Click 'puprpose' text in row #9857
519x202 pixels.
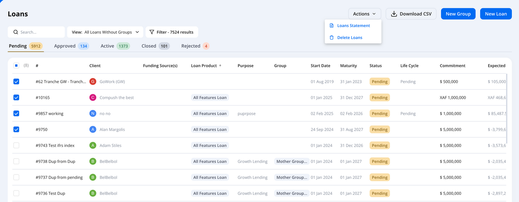(247, 113)
